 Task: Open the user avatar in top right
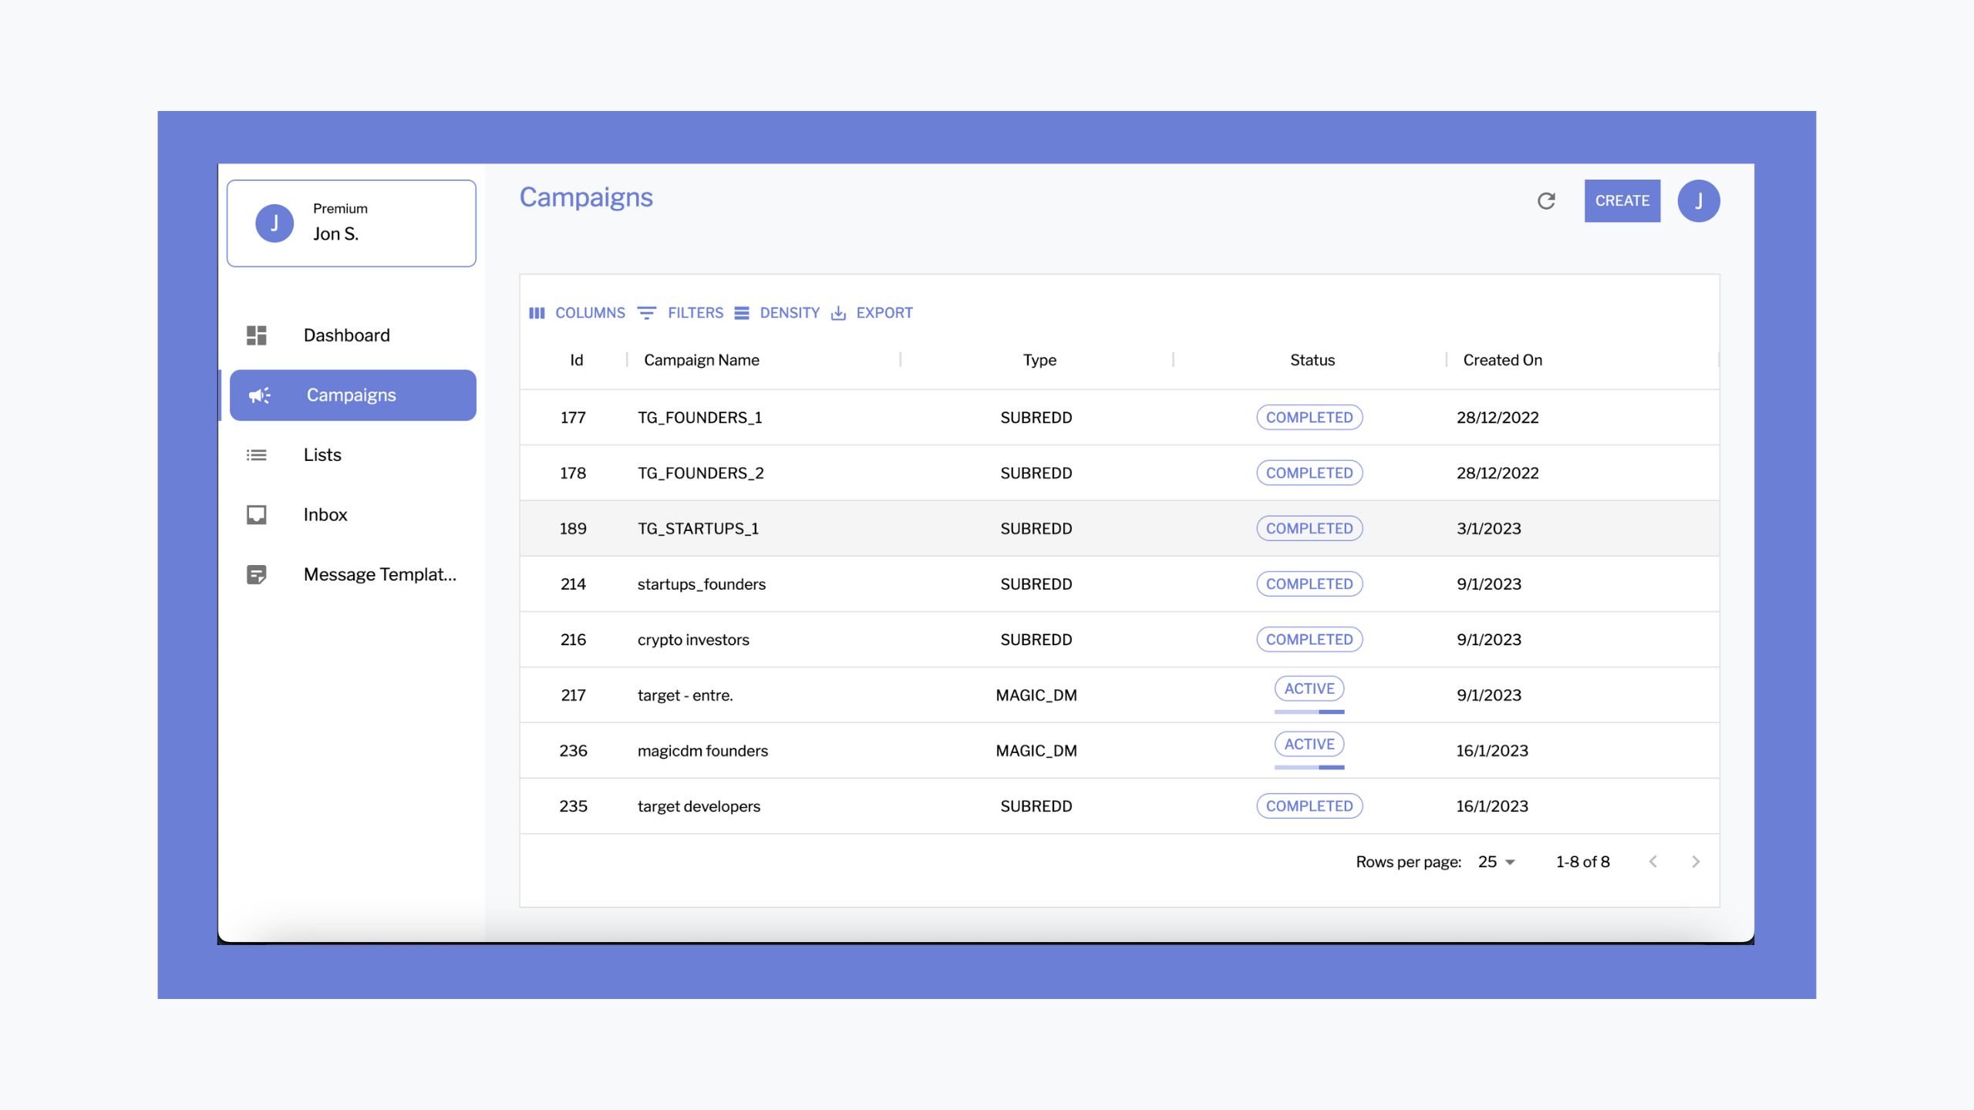(x=1698, y=201)
